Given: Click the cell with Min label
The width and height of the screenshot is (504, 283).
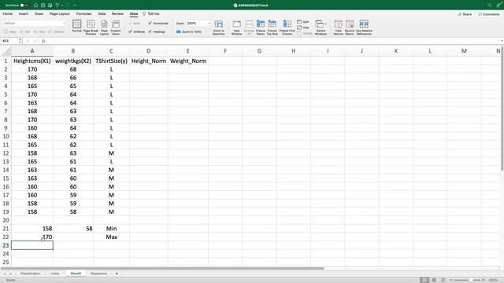Looking at the screenshot, I should click(111, 229).
